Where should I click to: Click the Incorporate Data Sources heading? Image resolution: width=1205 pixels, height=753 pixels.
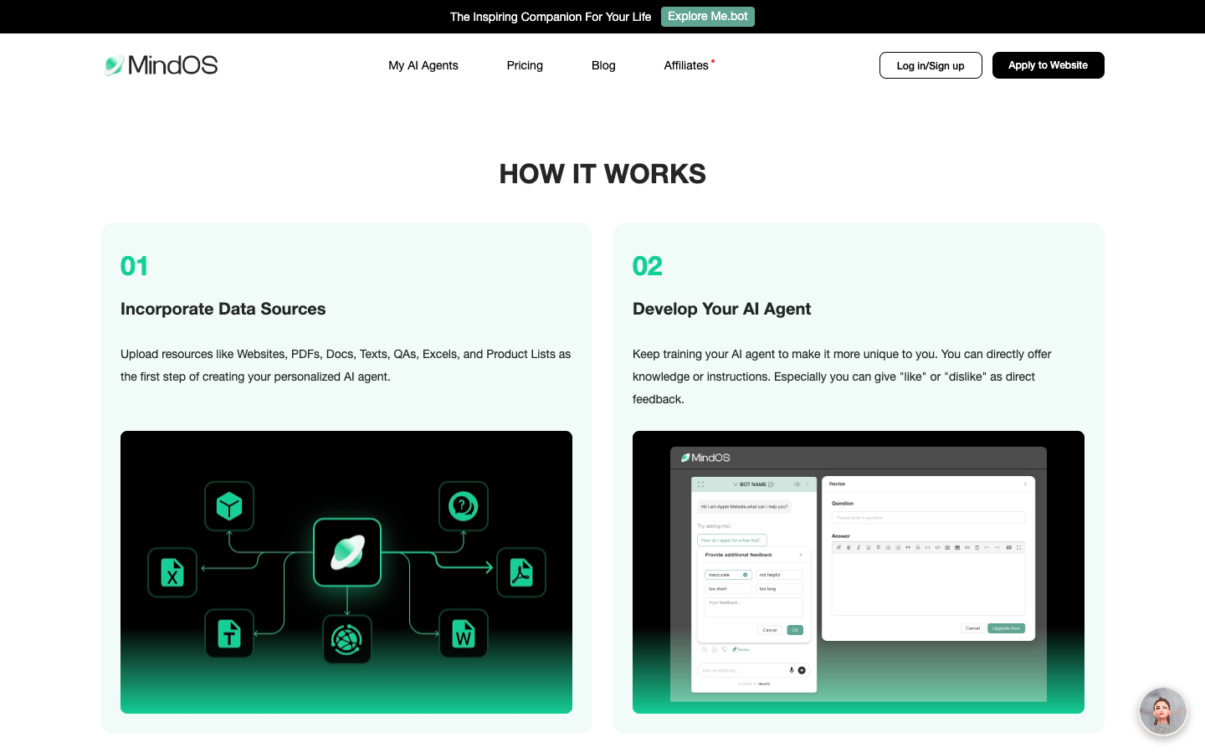(x=223, y=309)
